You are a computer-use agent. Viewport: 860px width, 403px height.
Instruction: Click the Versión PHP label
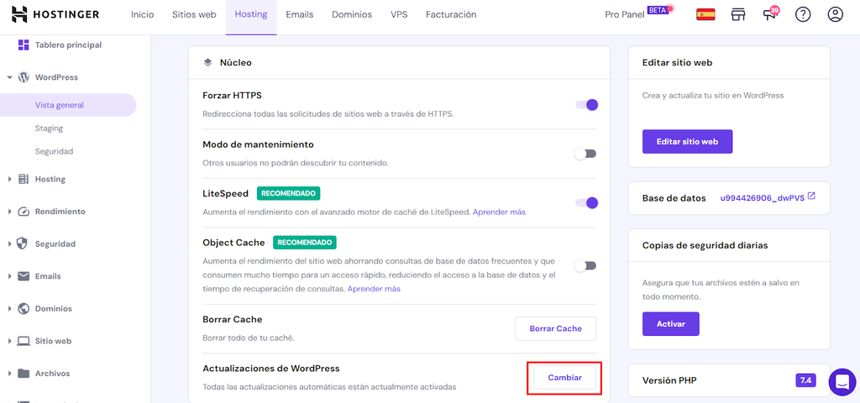pyautogui.click(x=669, y=380)
